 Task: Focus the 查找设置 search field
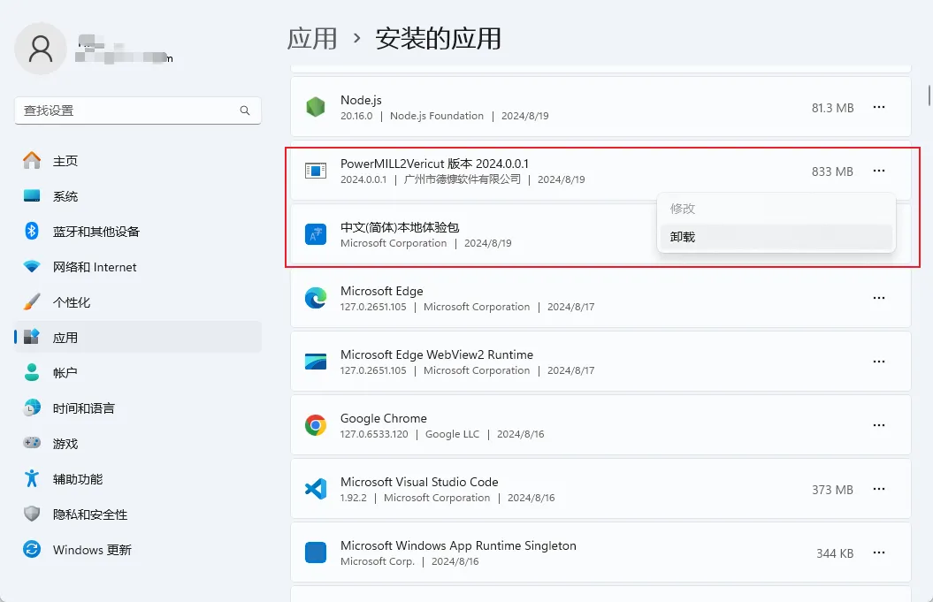(x=137, y=110)
